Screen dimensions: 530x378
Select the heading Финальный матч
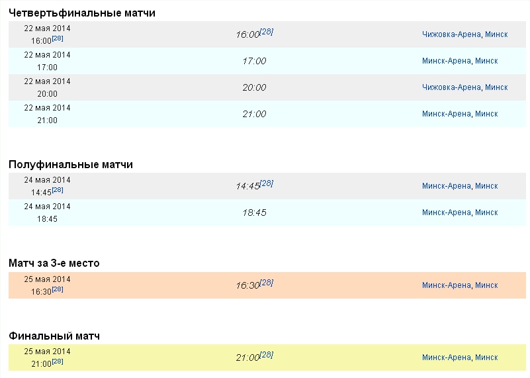(54, 336)
